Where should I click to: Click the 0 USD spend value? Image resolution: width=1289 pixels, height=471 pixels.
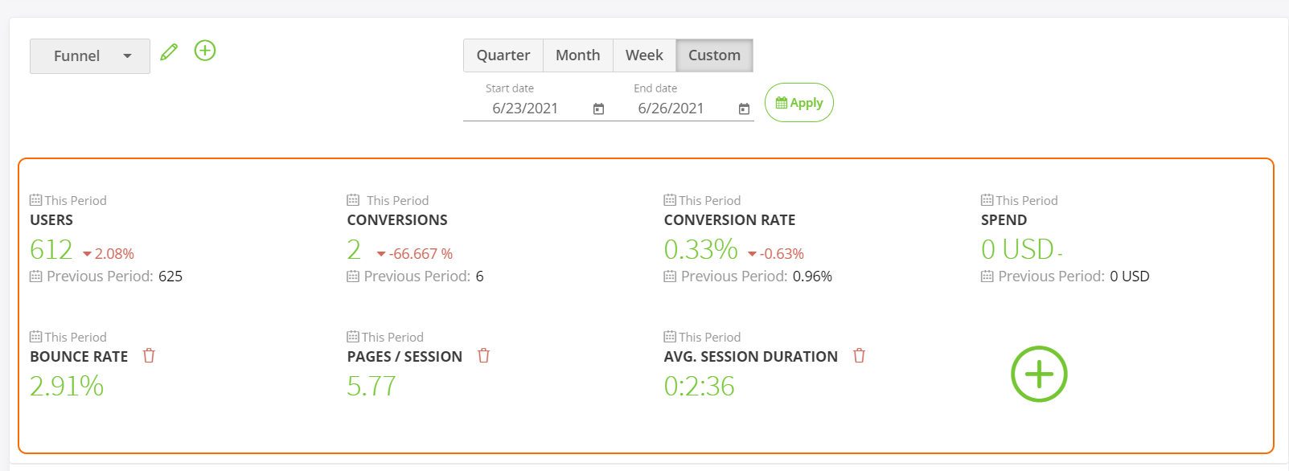(x=1017, y=250)
